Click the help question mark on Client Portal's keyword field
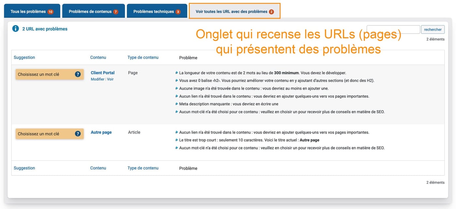 click(78, 74)
